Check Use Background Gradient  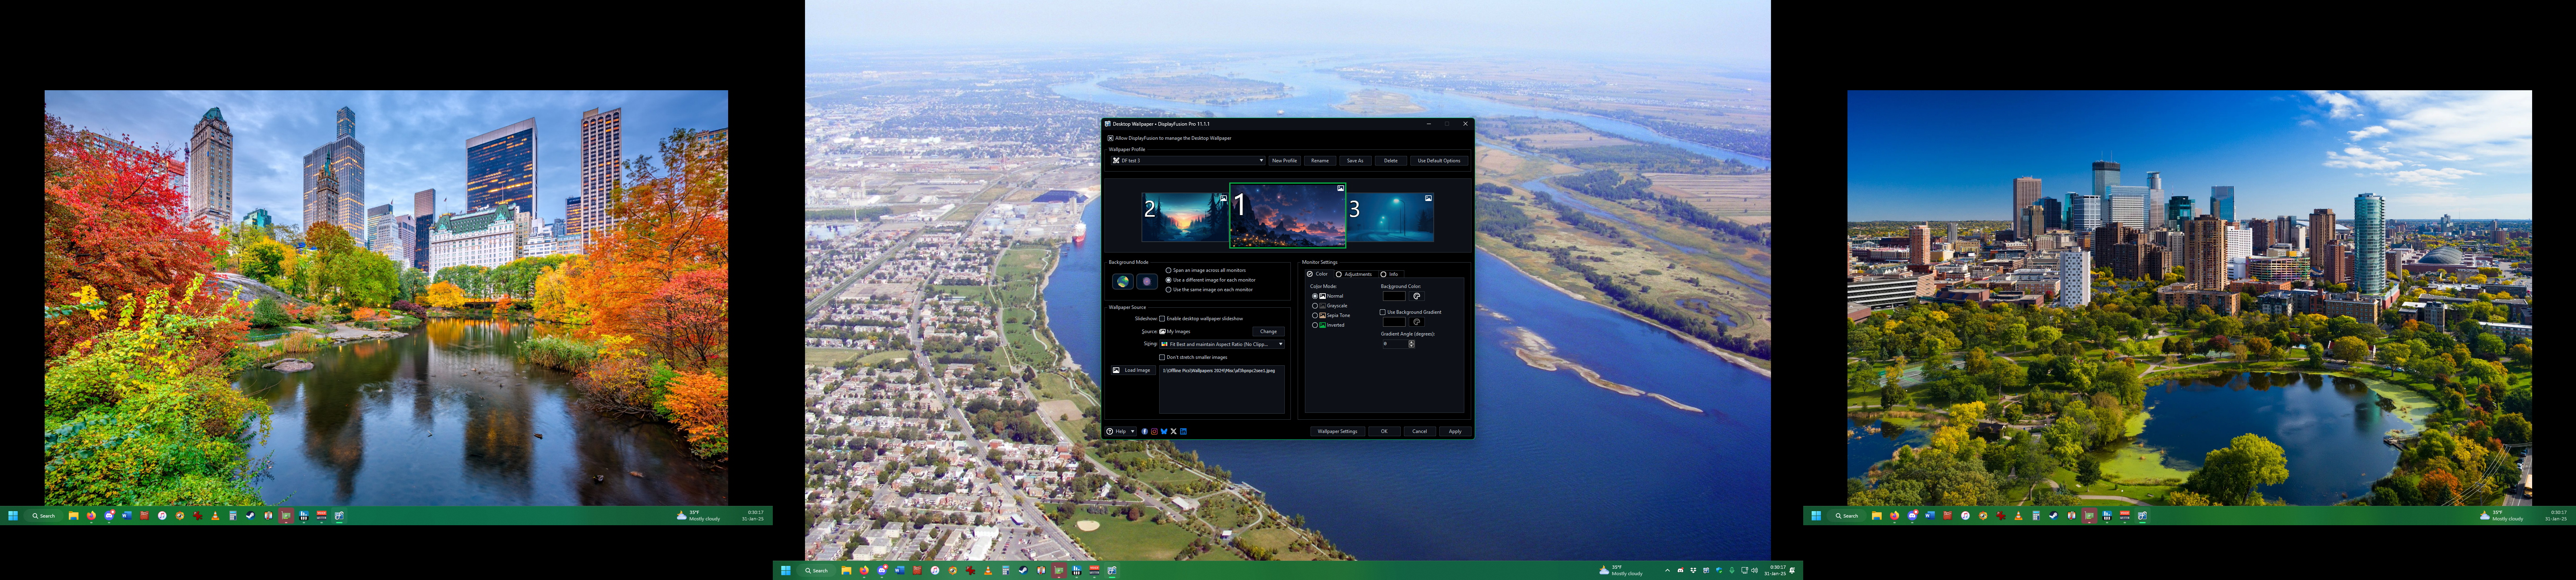[1383, 312]
